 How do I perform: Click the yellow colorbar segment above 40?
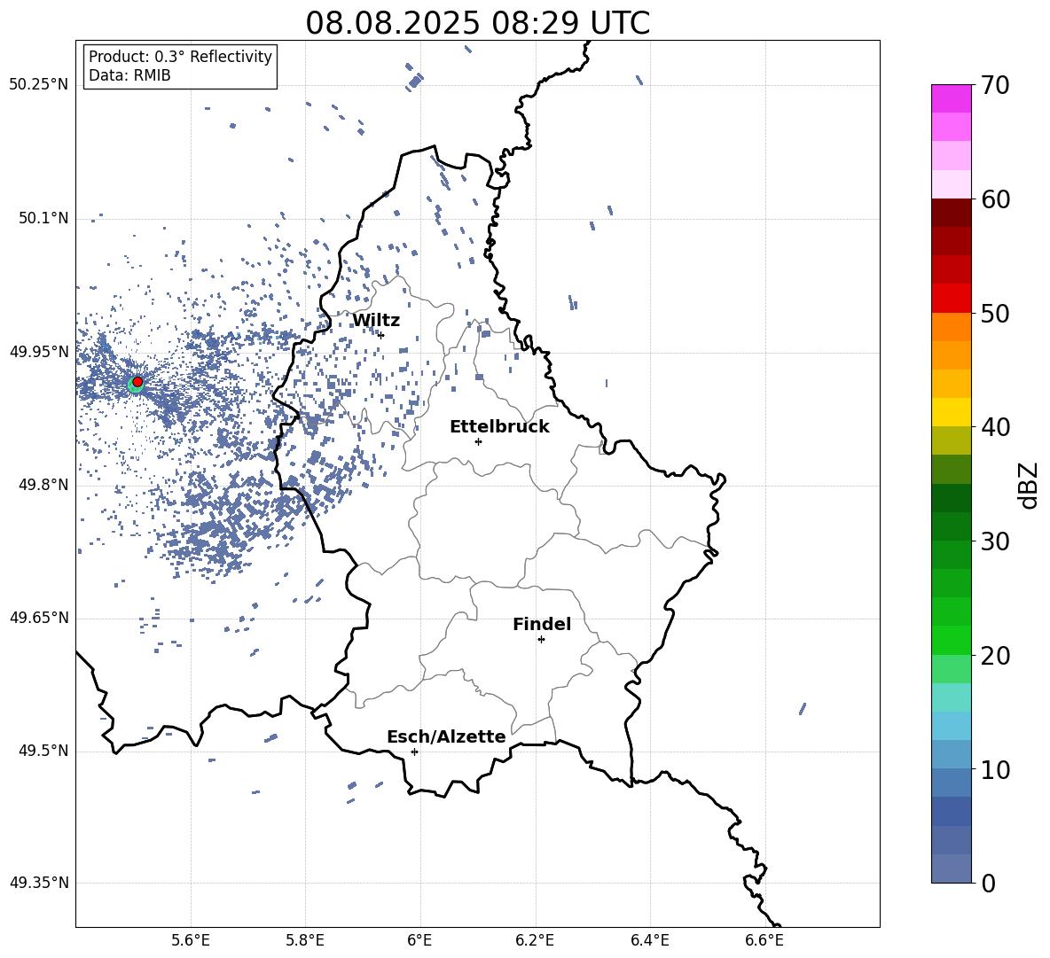point(952,412)
